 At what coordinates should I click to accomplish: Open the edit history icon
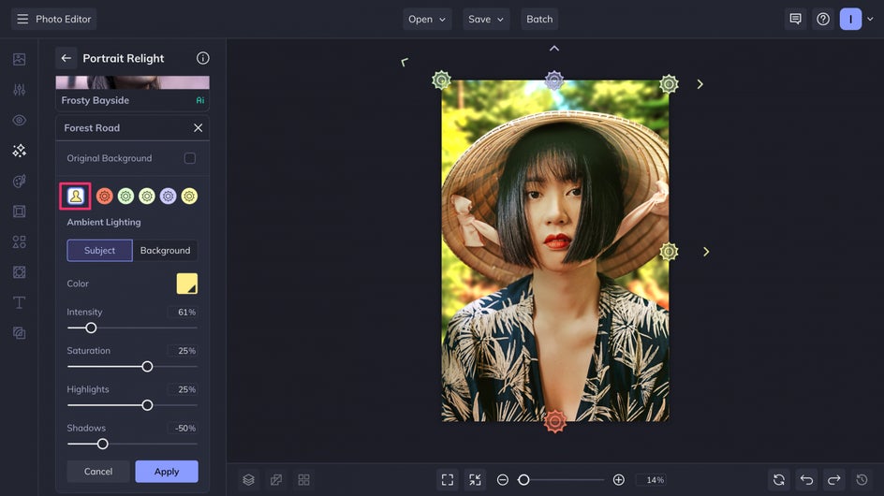click(x=862, y=480)
